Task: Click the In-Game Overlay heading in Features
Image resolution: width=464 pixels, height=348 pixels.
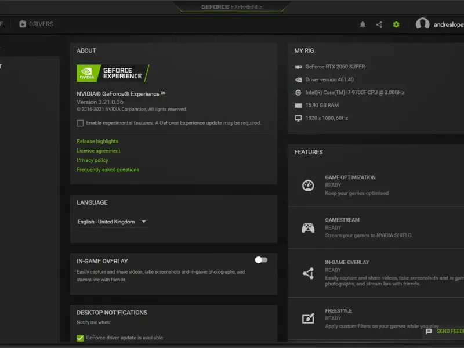Action: pyautogui.click(x=347, y=263)
